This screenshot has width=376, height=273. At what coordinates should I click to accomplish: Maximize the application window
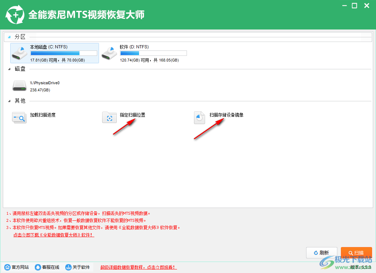(354, 6)
